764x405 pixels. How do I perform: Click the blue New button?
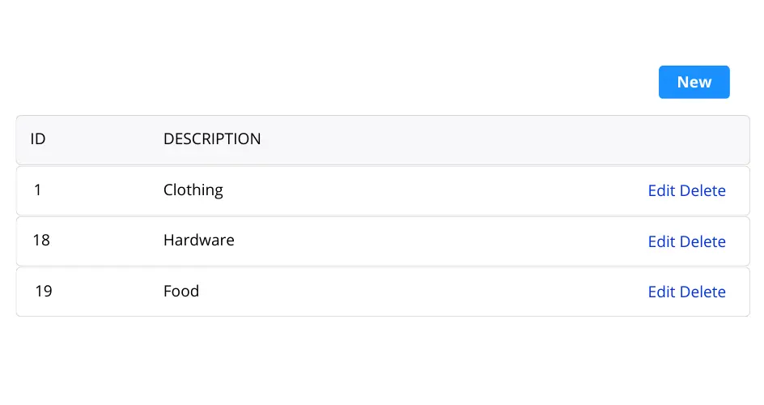coord(694,82)
